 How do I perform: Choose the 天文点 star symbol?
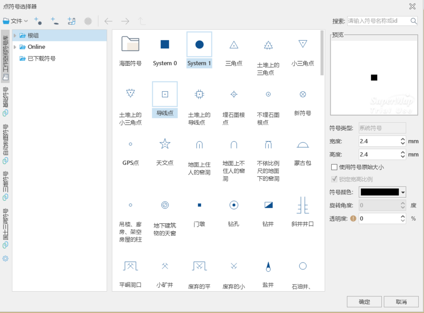[165, 149]
